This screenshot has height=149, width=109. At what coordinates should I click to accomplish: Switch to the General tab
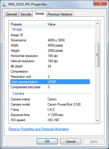(12, 14)
